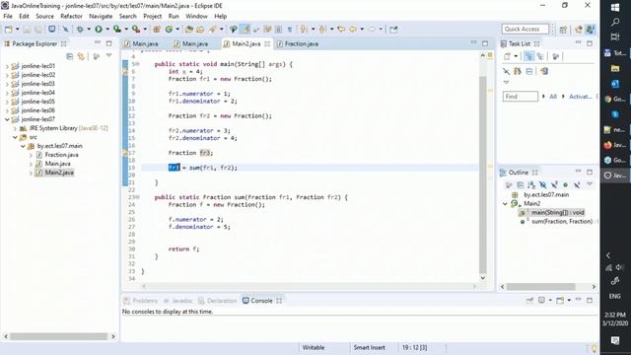Collapse by.ect.les07.main package in explorer

point(23,146)
